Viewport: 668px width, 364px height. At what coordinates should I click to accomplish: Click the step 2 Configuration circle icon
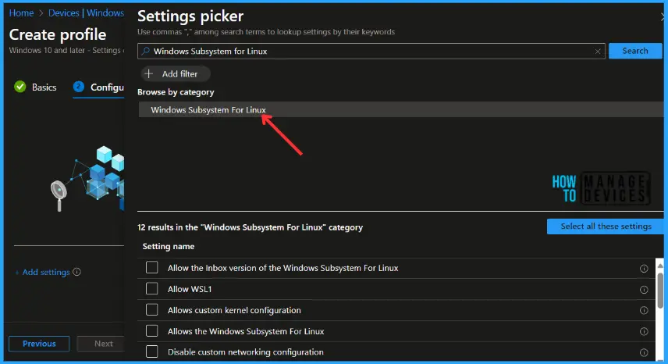point(78,87)
